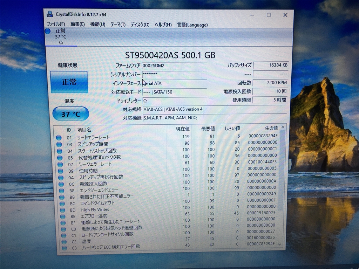
Task: Select the raw value 000000000249
Action: point(262,194)
